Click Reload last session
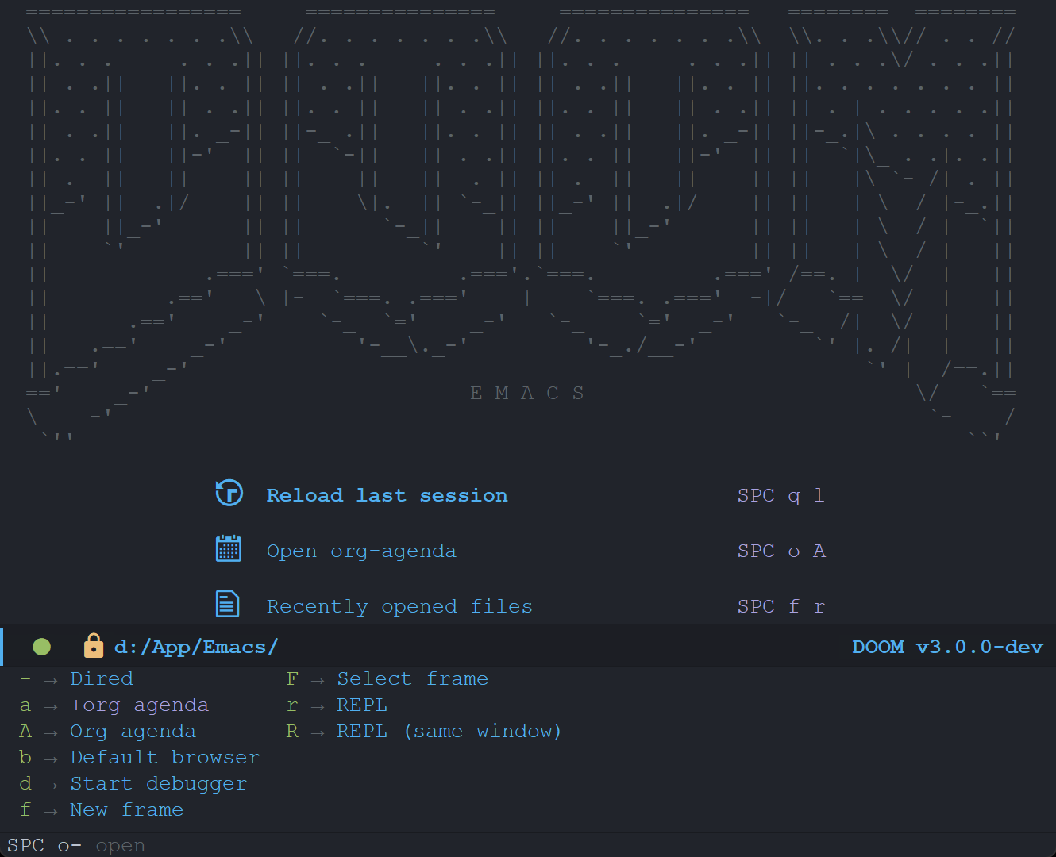Image resolution: width=1056 pixels, height=857 pixels. pyautogui.click(x=387, y=495)
